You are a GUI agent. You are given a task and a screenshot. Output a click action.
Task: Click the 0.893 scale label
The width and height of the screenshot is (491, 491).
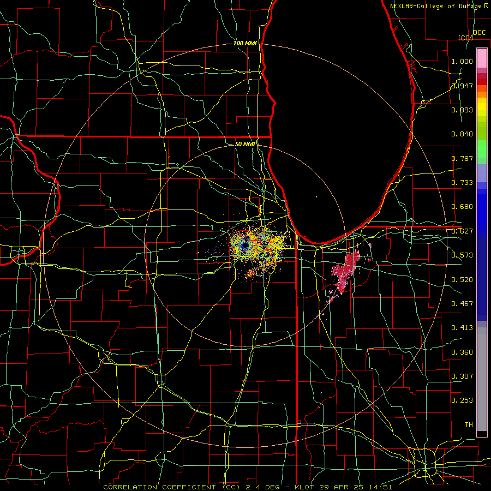[x=462, y=110]
